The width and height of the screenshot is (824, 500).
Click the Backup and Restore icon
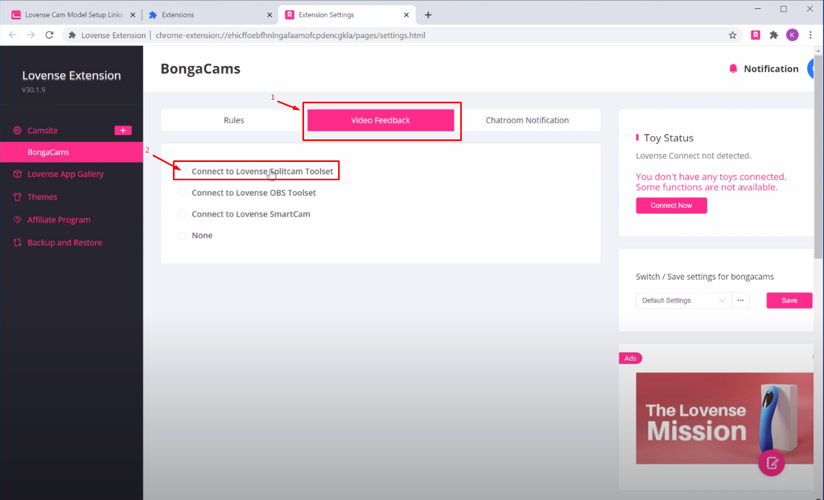tap(17, 243)
